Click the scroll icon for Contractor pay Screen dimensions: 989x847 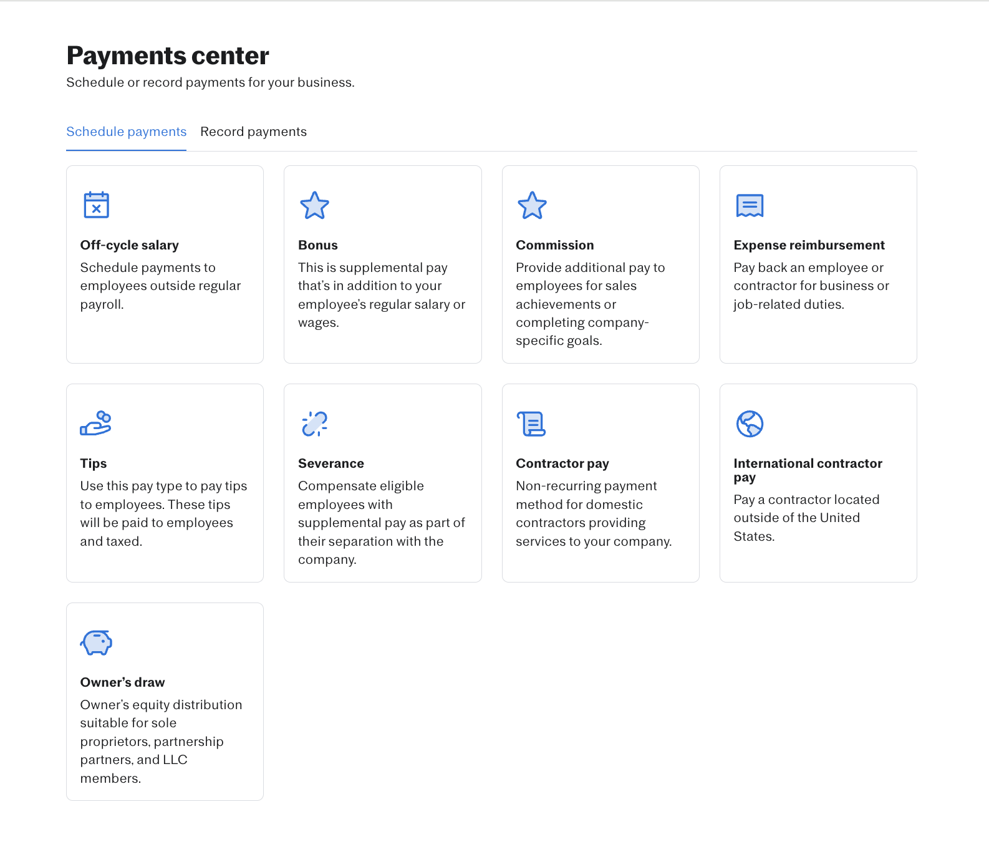531,423
